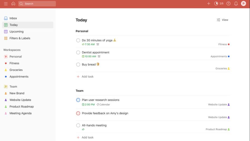This screenshot has height=141, width=250.
Task: Open the help question mark icon
Action: point(228,4)
